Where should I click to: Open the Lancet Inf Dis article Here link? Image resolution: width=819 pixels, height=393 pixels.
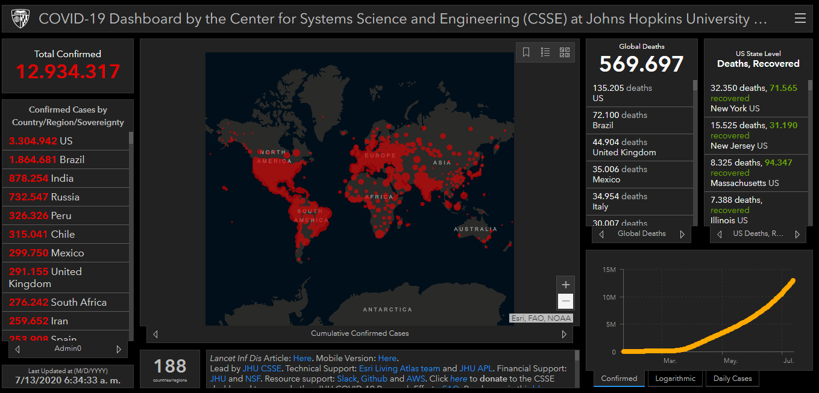(x=303, y=358)
